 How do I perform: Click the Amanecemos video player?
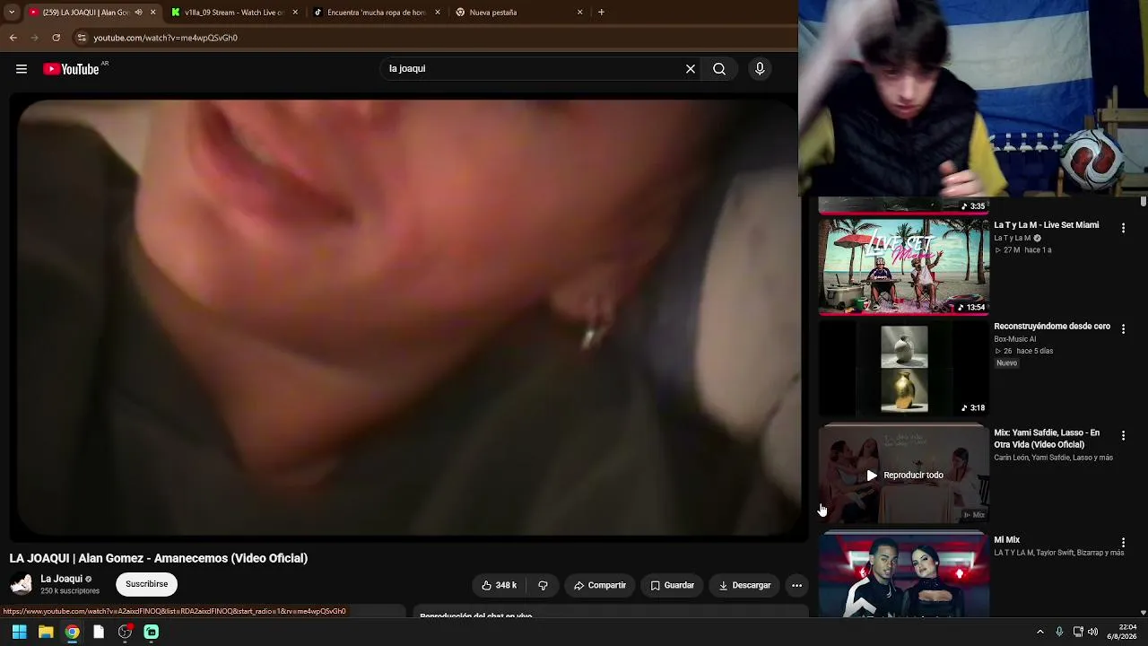(x=409, y=319)
